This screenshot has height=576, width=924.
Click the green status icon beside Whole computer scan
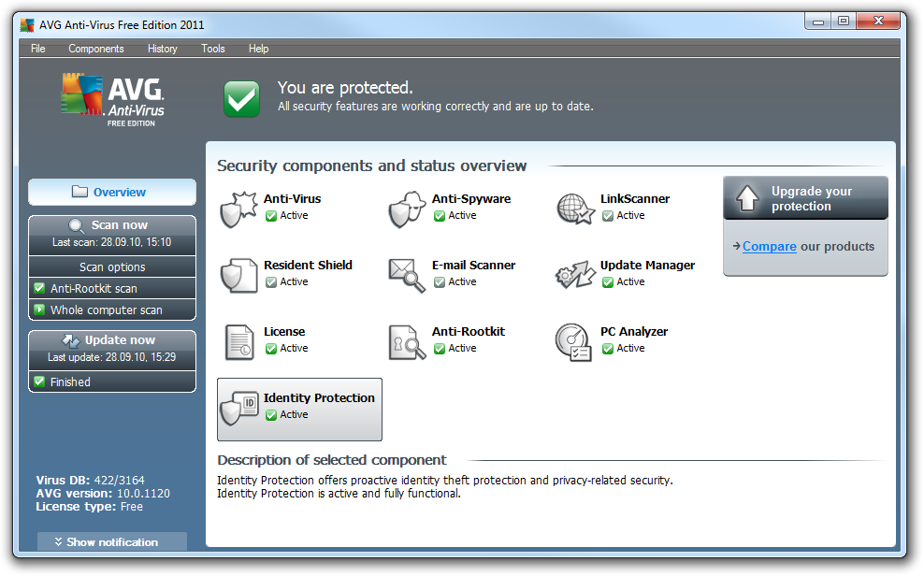coord(39,310)
